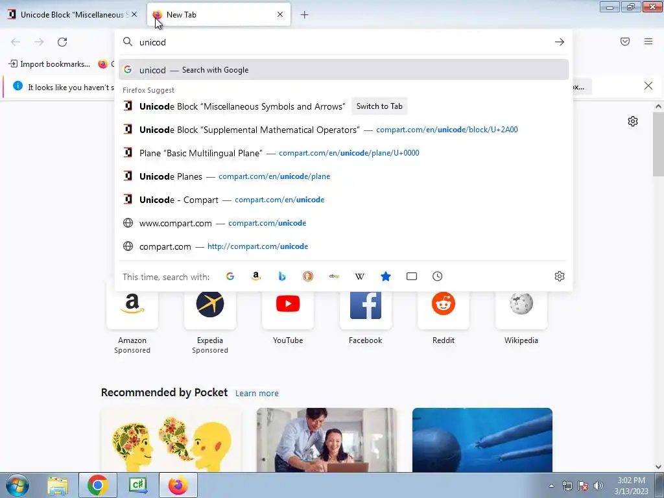Open the Firefox application menu
The image size is (664, 498).
[648, 41]
